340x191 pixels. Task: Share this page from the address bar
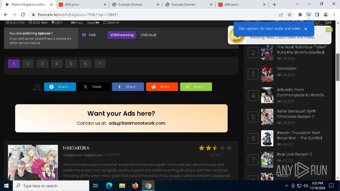(x=281, y=15)
